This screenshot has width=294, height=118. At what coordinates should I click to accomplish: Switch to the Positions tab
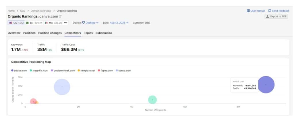(x=29, y=33)
